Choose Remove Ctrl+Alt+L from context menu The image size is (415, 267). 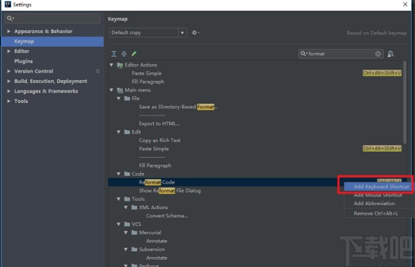point(375,213)
